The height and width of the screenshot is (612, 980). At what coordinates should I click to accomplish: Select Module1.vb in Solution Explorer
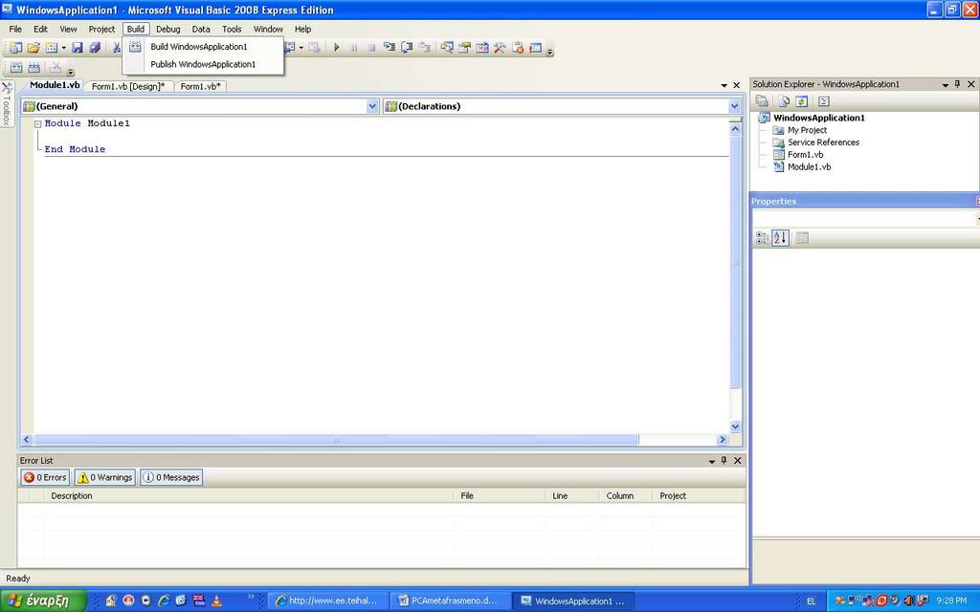(x=809, y=166)
